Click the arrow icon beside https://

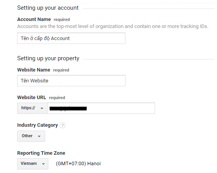point(42,108)
